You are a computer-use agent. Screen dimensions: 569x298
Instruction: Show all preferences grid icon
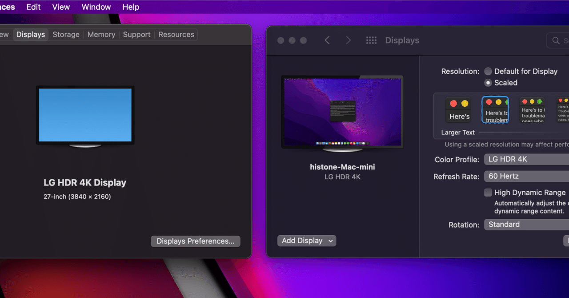coord(371,40)
